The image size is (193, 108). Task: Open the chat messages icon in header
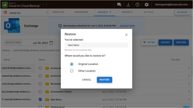click(119, 5)
